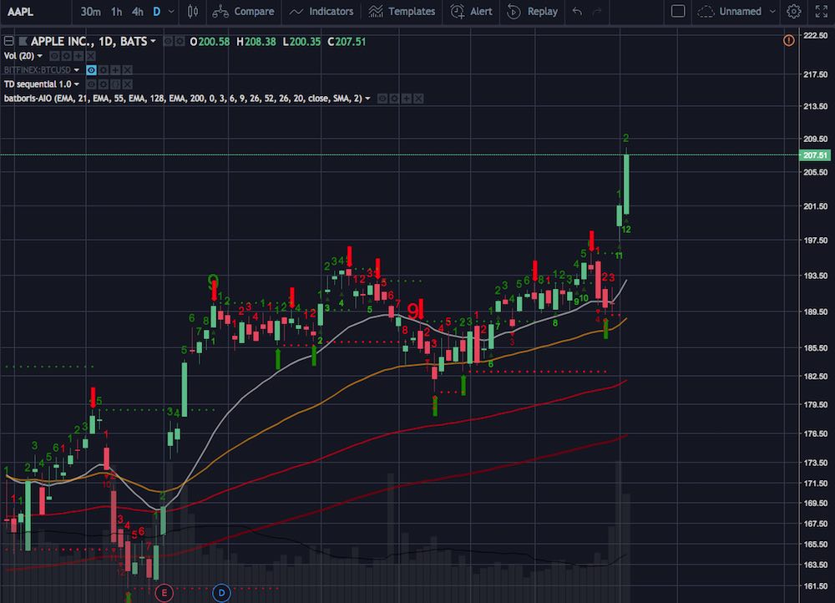
Task: Select the 30m timeframe
Action: [x=90, y=11]
